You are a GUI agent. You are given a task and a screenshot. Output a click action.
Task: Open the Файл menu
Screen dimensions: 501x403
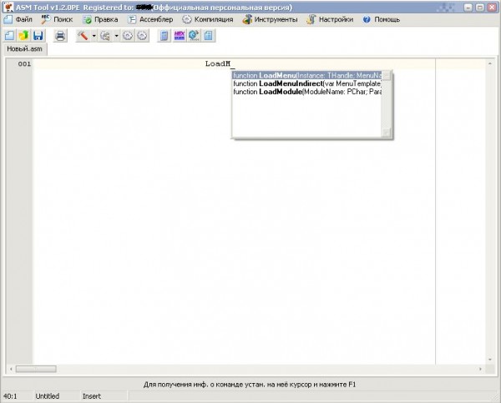(18, 19)
